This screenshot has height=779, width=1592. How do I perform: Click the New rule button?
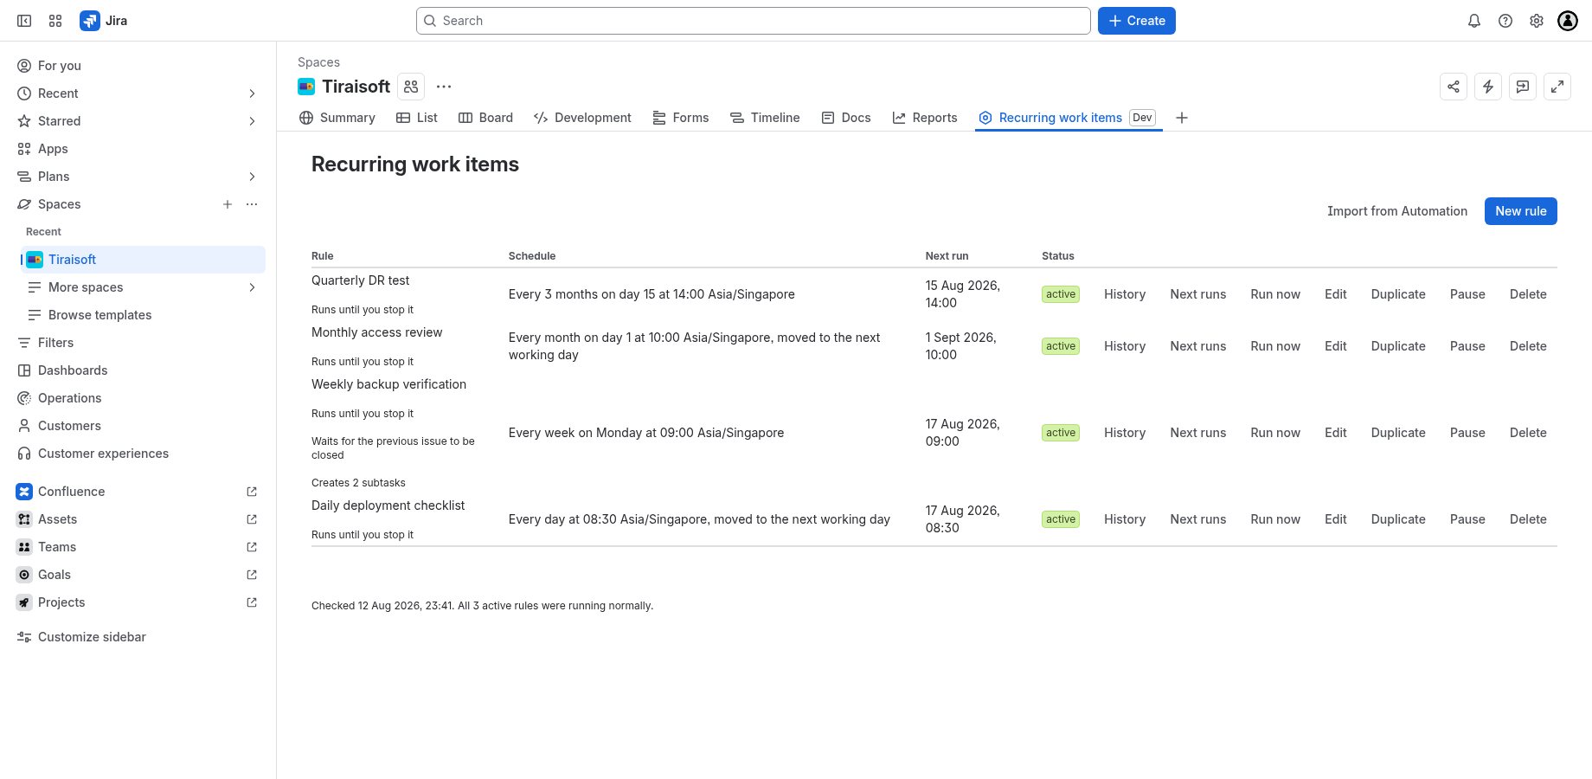click(x=1521, y=211)
